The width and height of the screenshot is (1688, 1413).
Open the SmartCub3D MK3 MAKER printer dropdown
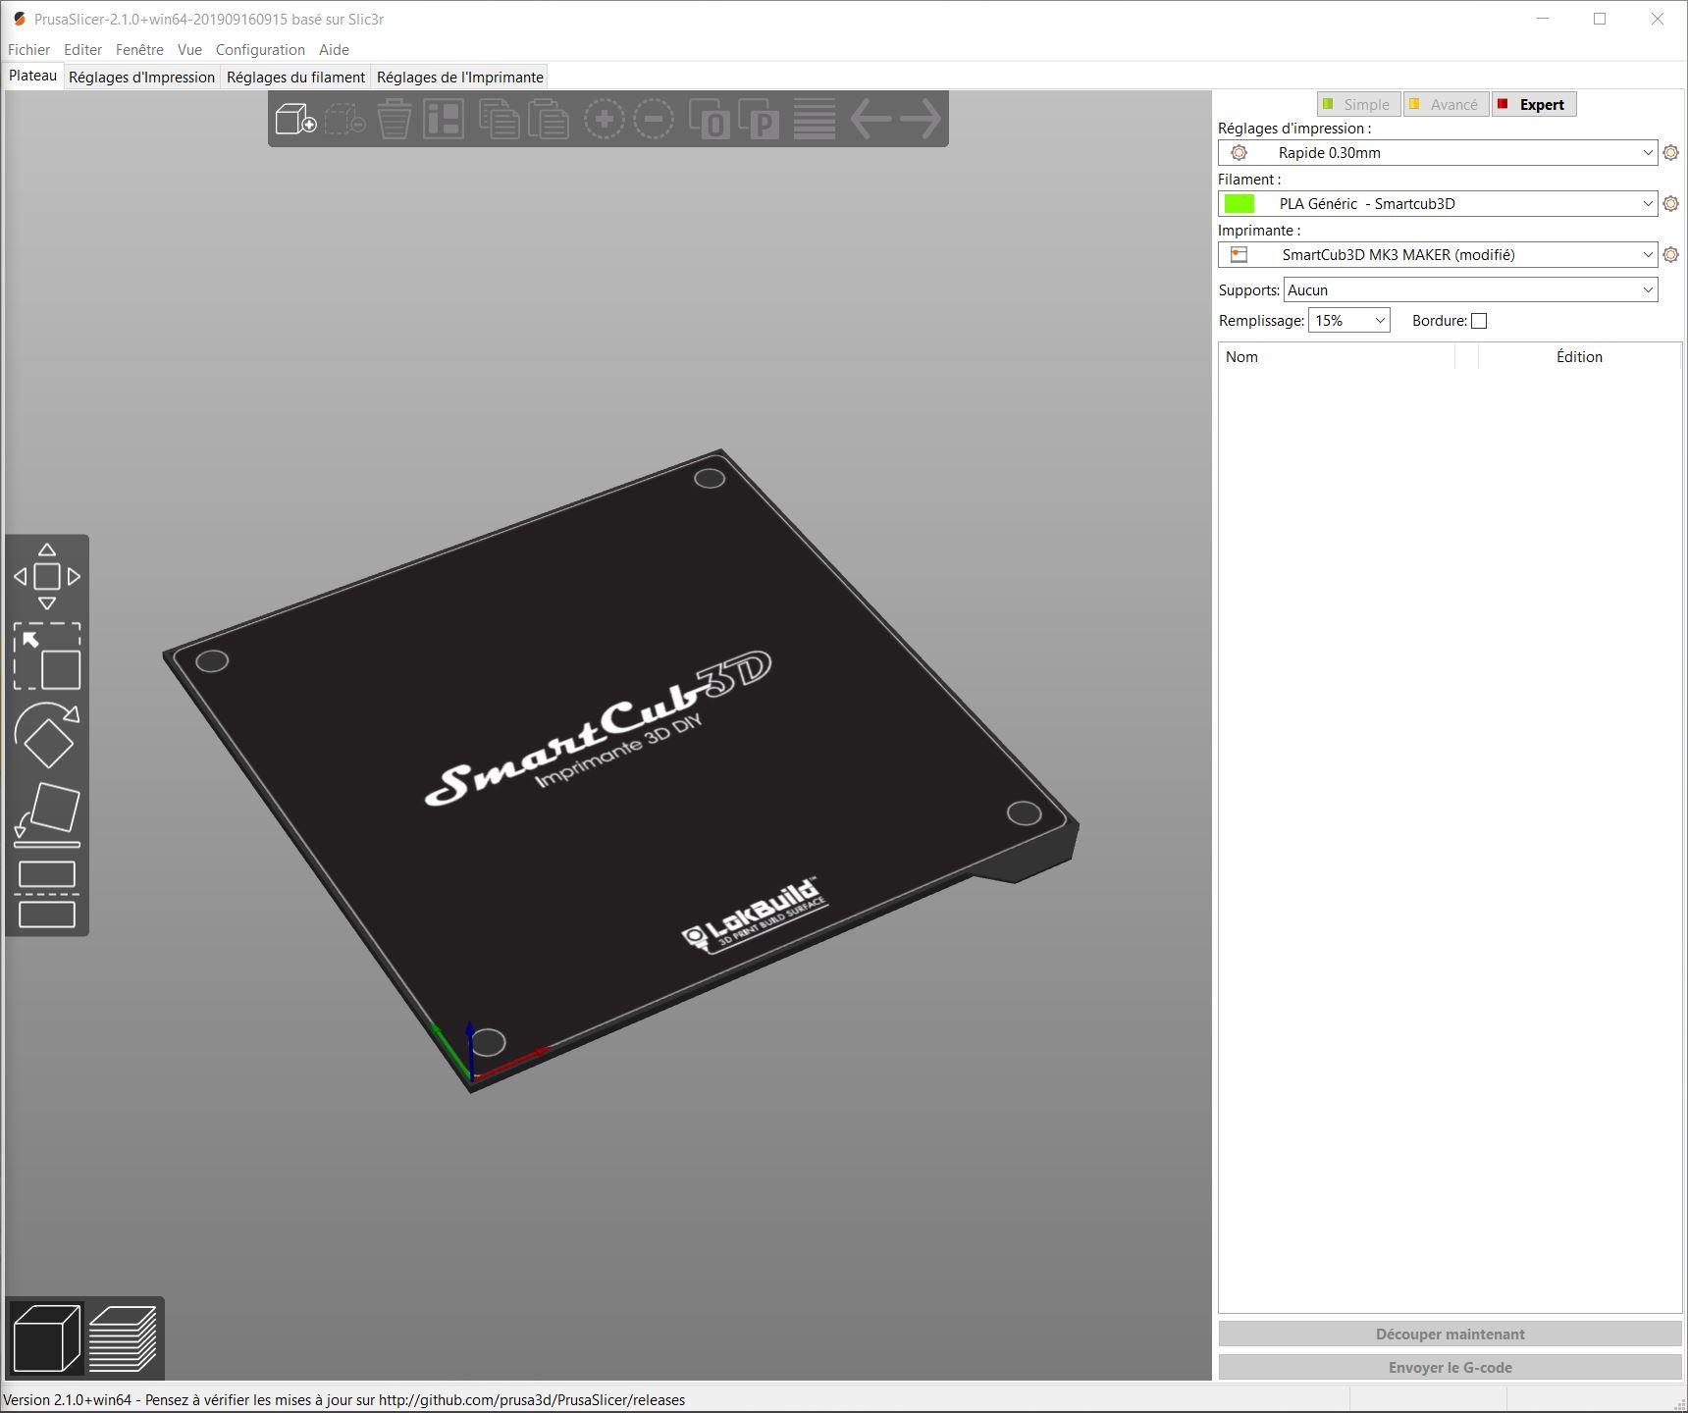(x=1438, y=255)
